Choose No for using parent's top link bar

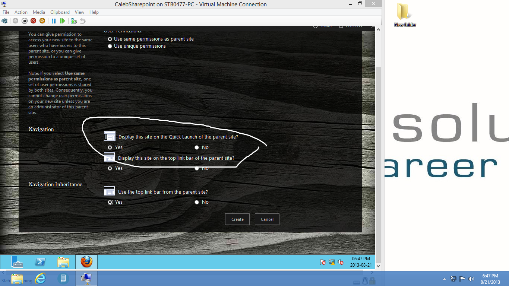tap(197, 202)
